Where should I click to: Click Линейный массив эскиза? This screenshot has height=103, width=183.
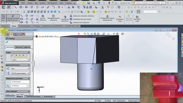coord(80,19)
